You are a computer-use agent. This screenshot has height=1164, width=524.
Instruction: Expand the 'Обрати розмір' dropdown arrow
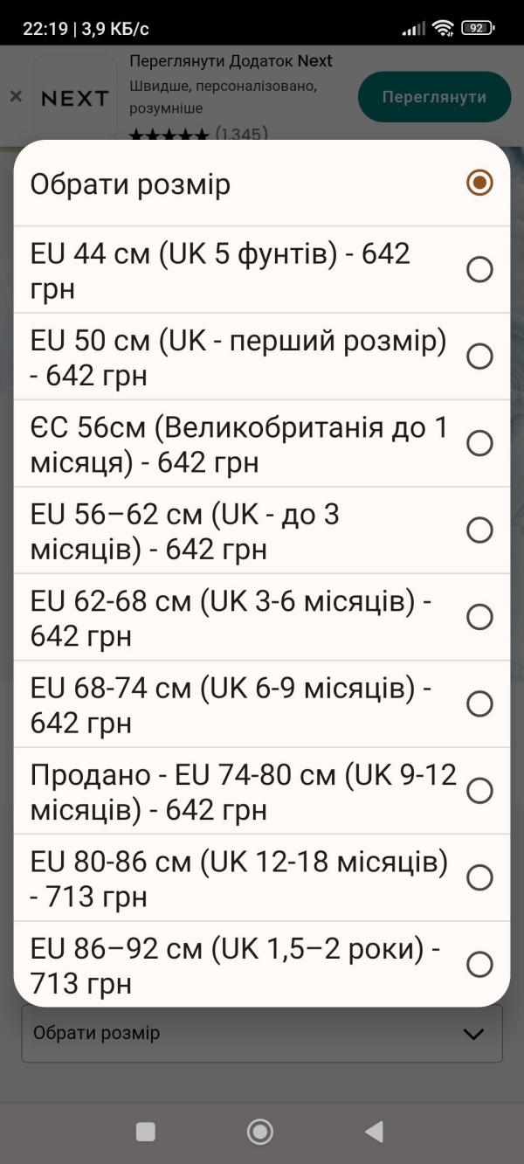tap(473, 1034)
